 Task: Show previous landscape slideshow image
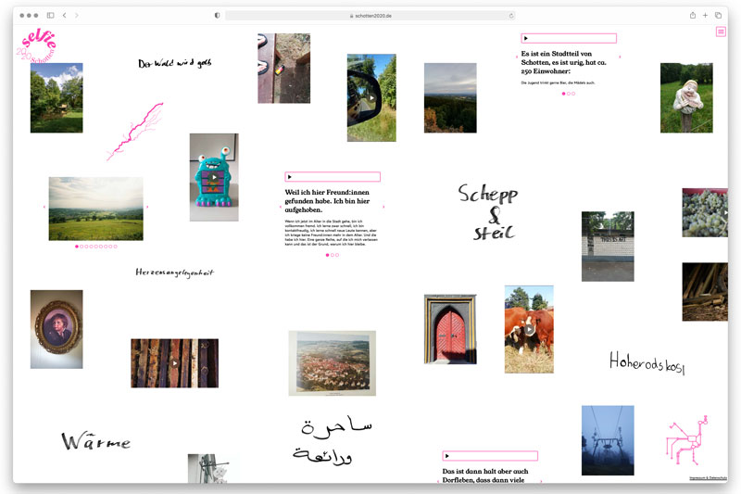pyautogui.click(x=44, y=207)
